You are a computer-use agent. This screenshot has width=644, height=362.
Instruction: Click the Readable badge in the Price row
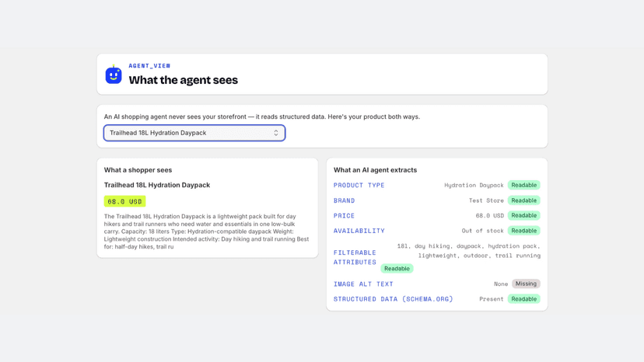[523, 215]
